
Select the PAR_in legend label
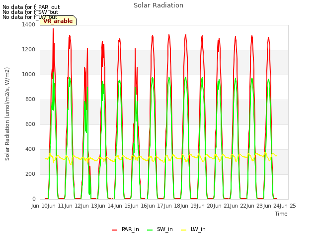(130, 229)
